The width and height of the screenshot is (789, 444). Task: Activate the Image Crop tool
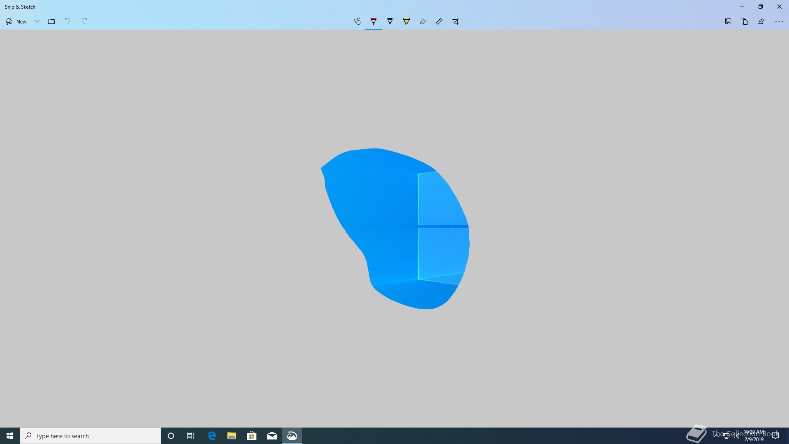(456, 21)
